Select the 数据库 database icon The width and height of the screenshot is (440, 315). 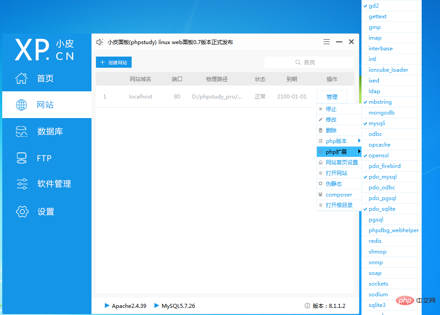pos(21,131)
